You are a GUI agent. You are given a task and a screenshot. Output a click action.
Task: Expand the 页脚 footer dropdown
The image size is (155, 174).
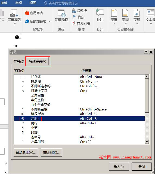[x=126, y=24]
